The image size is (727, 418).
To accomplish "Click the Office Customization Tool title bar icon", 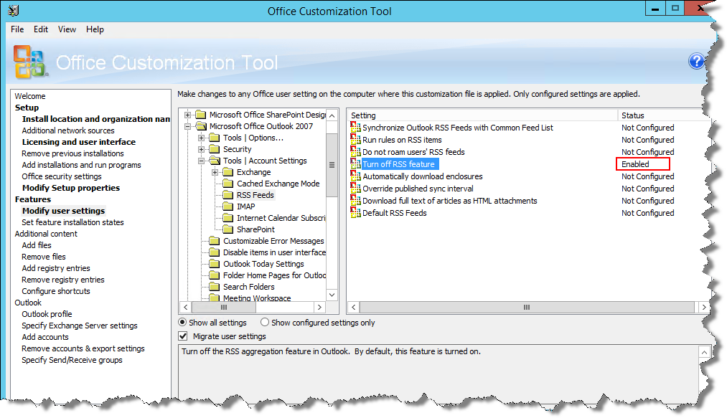I will click(14, 10).
